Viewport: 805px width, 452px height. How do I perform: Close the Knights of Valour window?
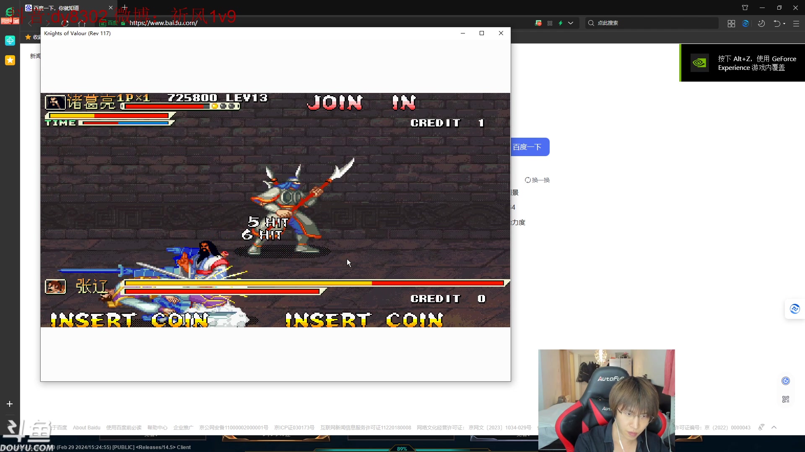[x=501, y=33]
